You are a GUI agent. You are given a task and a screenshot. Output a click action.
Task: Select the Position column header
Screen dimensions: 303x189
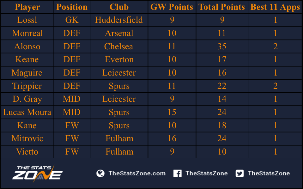click(72, 7)
